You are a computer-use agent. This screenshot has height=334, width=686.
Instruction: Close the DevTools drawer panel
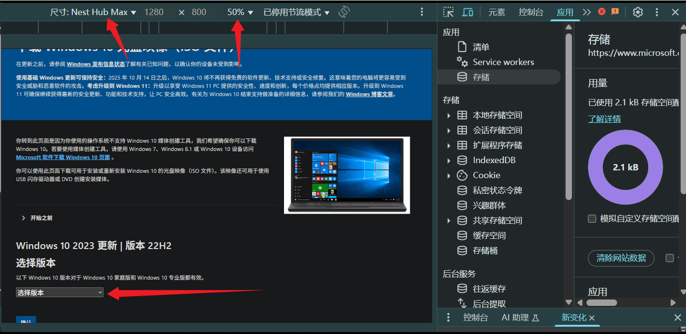pyautogui.click(x=677, y=317)
